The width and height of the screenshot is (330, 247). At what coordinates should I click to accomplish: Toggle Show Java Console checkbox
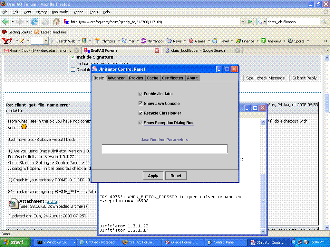141,104
